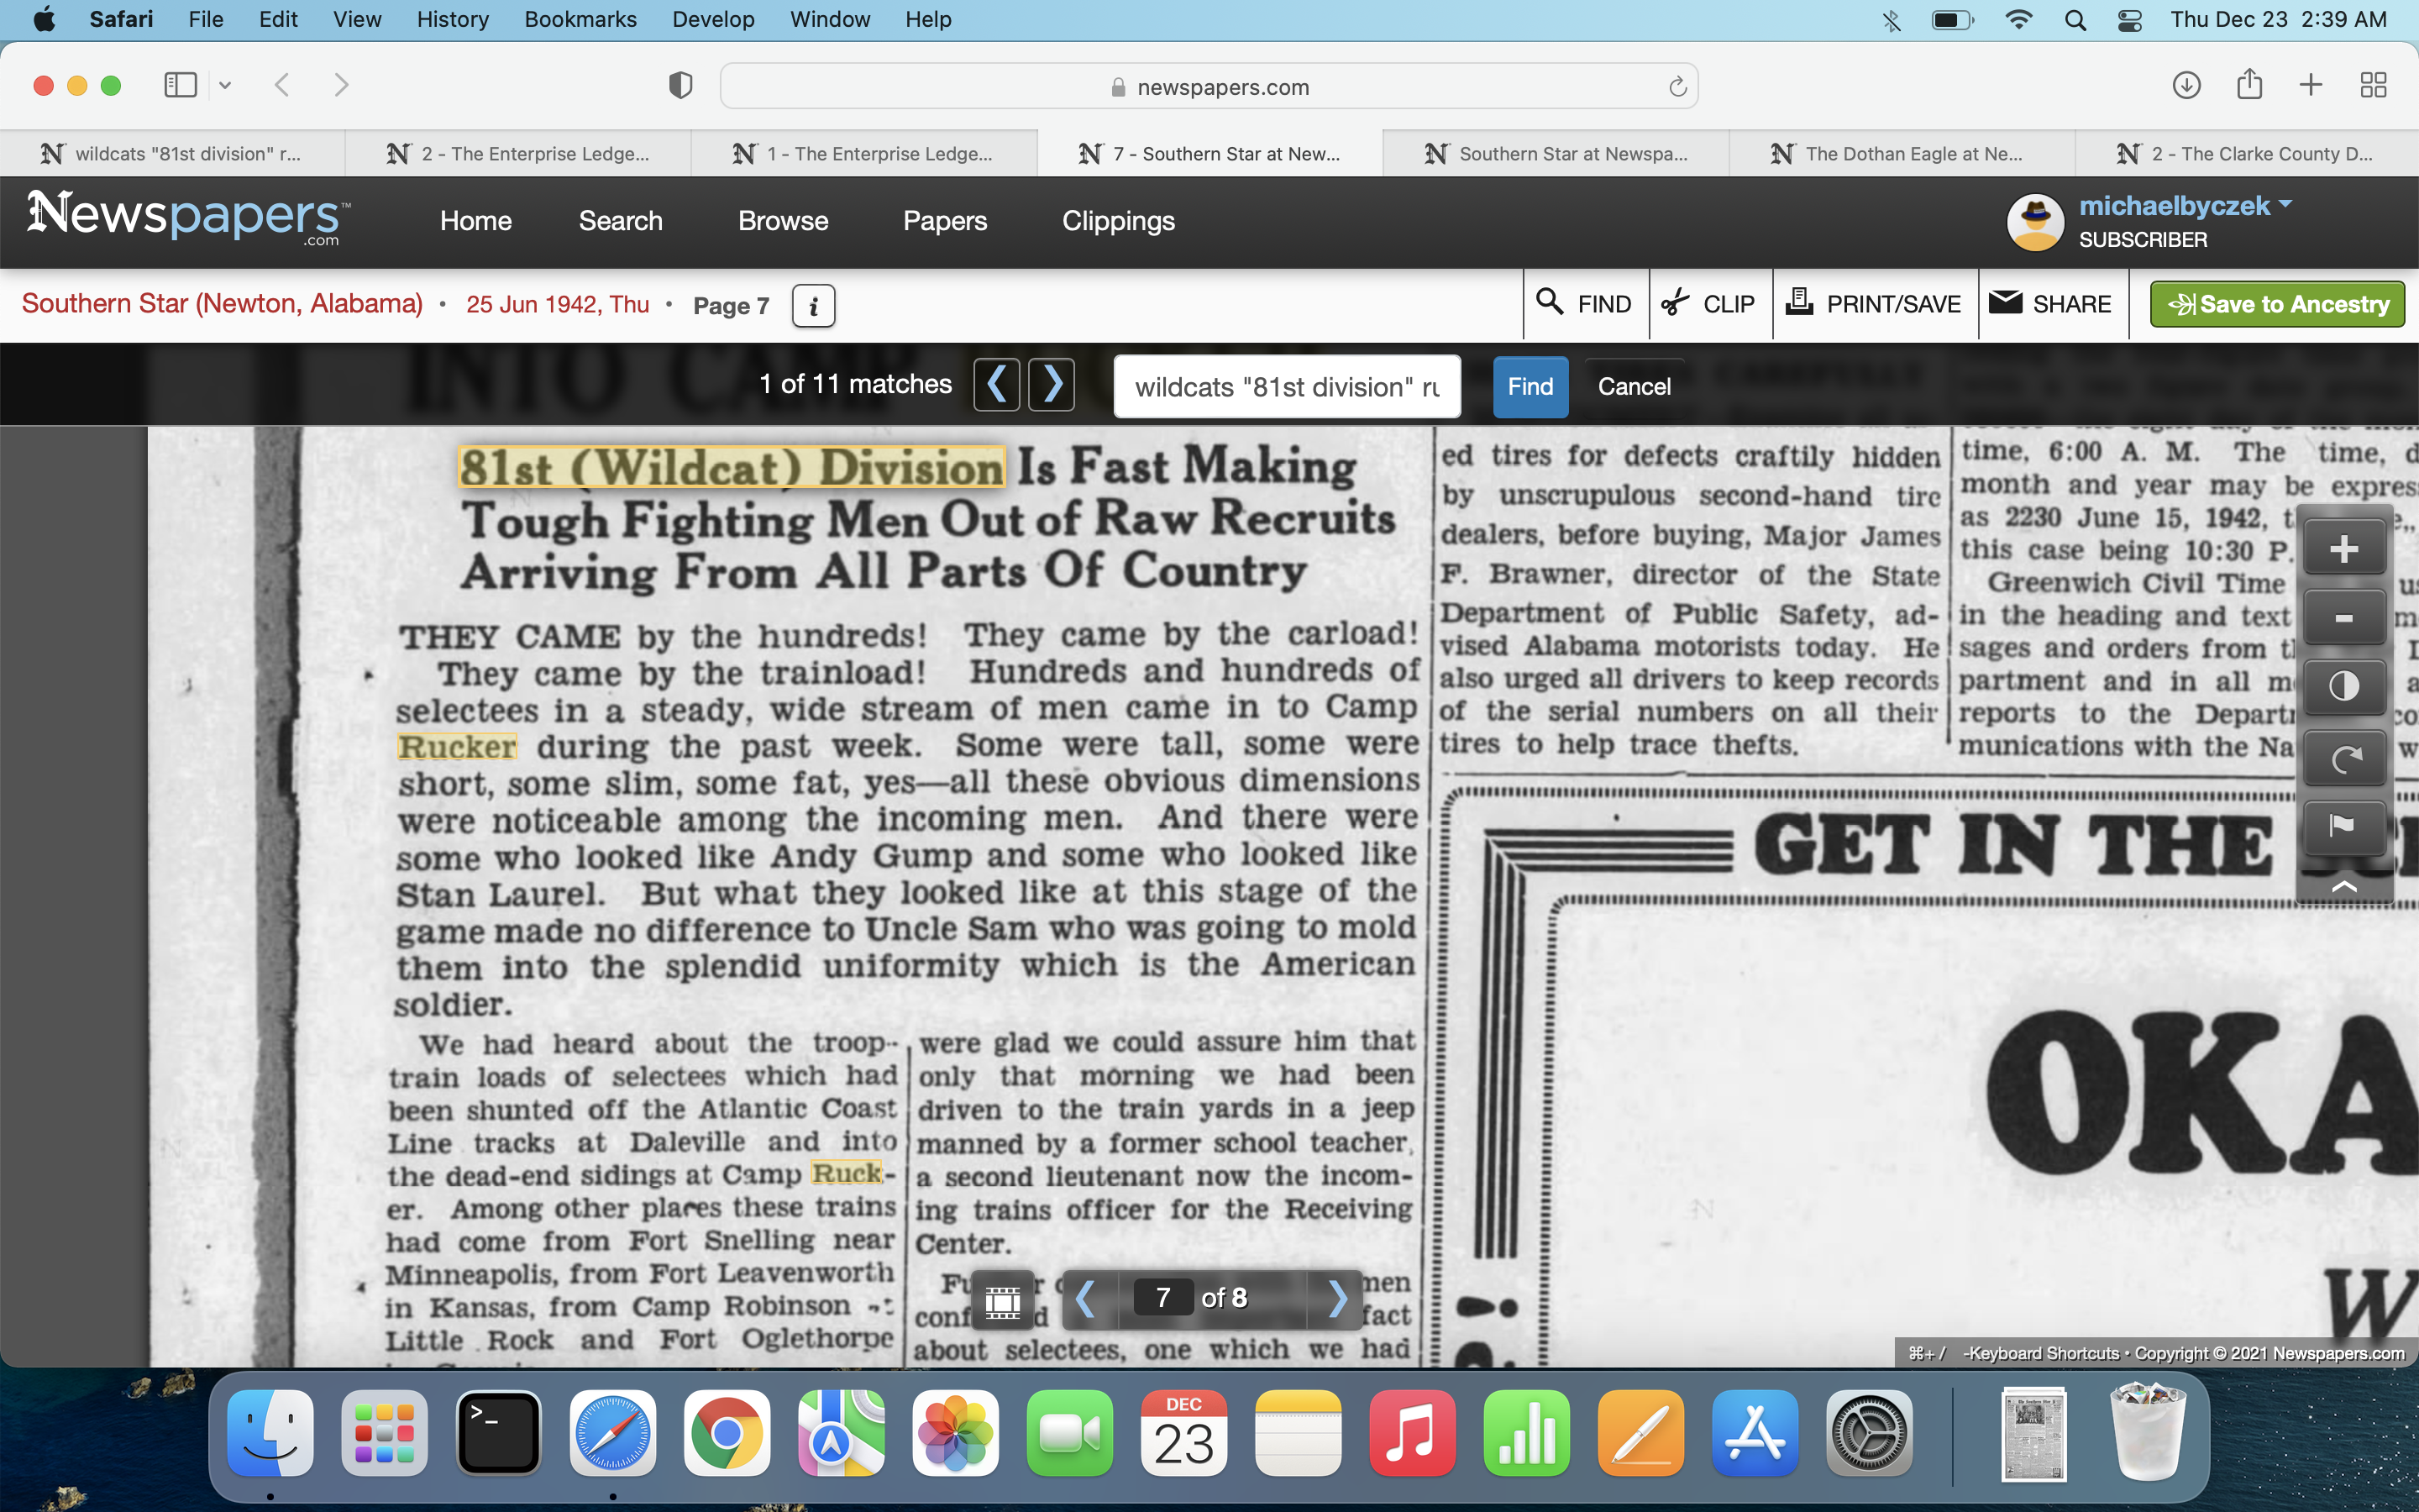This screenshot has height=1512, width=2419.
Task: Open the Clippings navigation item
Action: [x=1118, y=221]
